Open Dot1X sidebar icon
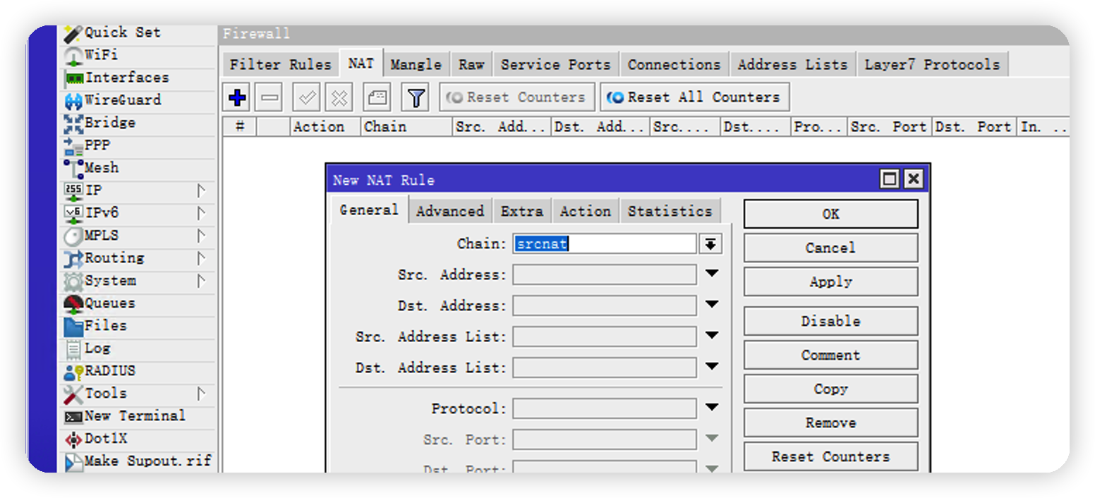 click(x=73, y=439)
